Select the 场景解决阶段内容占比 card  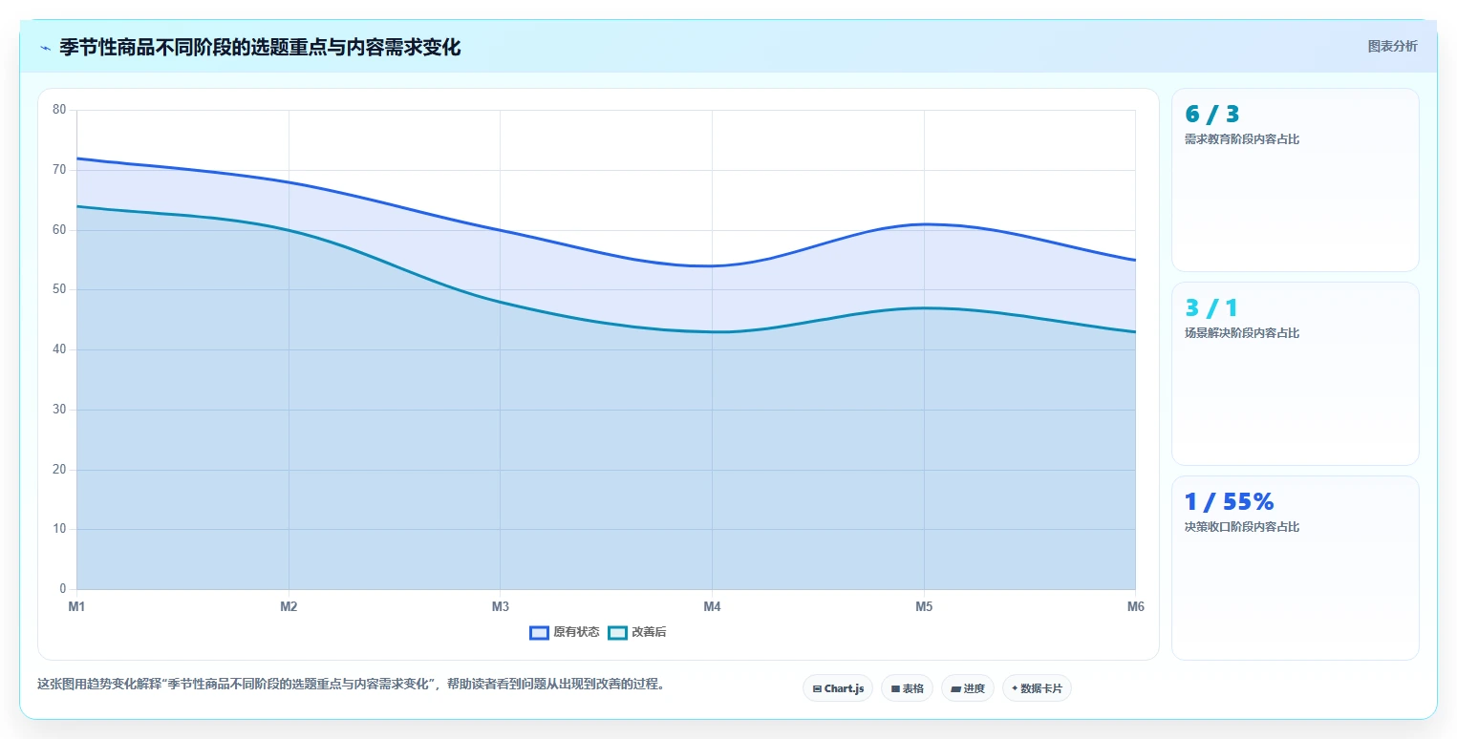1295,373
